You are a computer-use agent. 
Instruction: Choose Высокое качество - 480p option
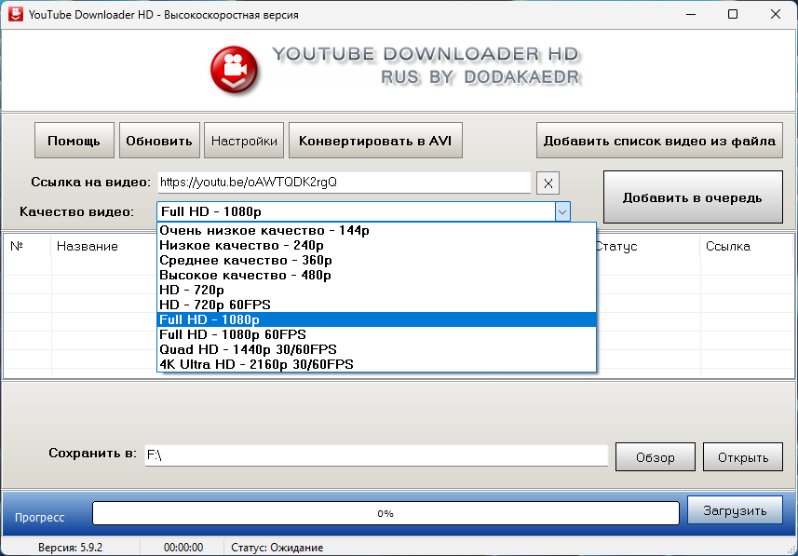(x=376, y=275)
